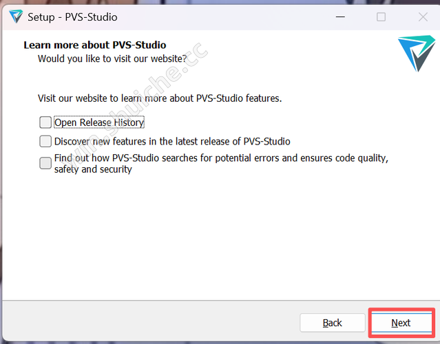The width and height of the screenshot is (440, 344).
Task: Click the large PVS-Studio logo in the header
Action: click(x=417, y=54)
